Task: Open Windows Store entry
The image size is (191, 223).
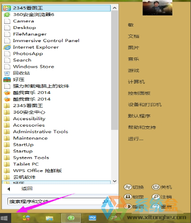Action: pos(57,66)
